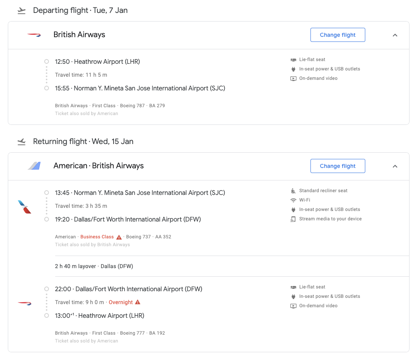Screen dimensions: 415x355
Task: Click the British Airways logo in departing header
Action: pos(34,35)
